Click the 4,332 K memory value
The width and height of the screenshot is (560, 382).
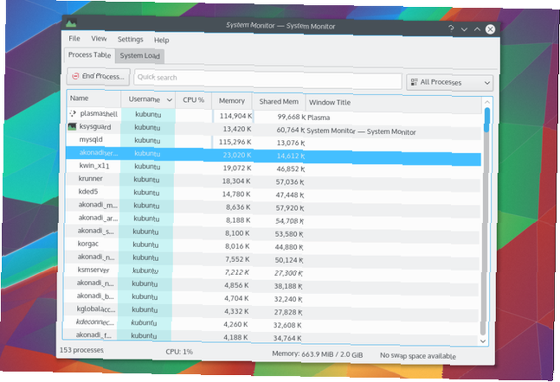point(236,312)
